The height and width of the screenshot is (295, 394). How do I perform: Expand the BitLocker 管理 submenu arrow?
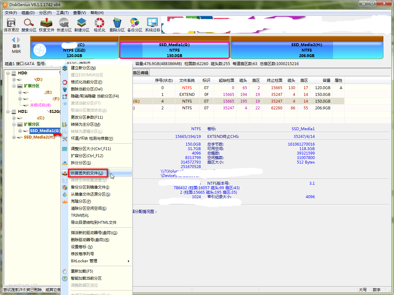pos(129,261)
